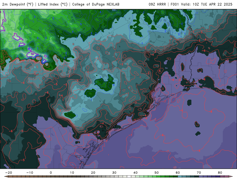This screenshot has width=237, height=178.
Task: Click the 70 label on the color scale
Action: (x=199, y=173)
